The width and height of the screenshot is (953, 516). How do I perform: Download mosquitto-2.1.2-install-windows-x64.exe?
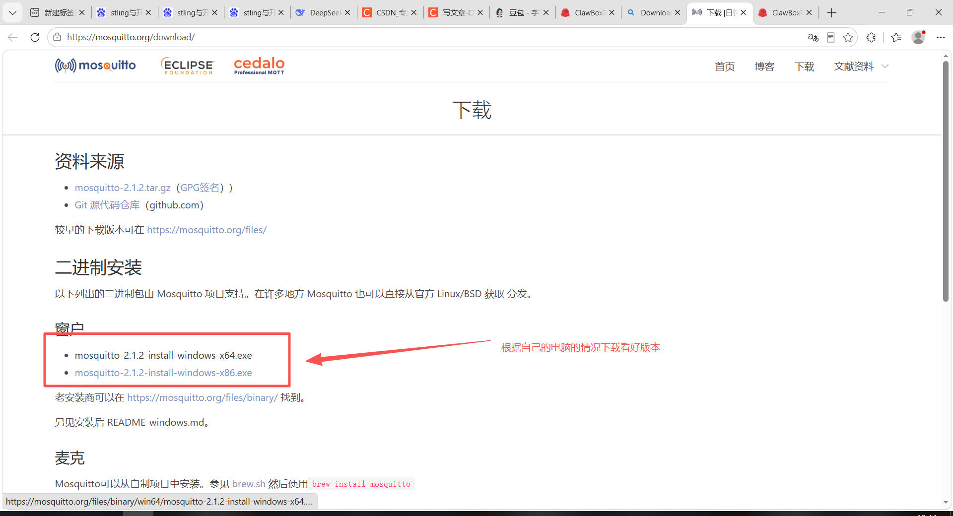tap(163, 355)
